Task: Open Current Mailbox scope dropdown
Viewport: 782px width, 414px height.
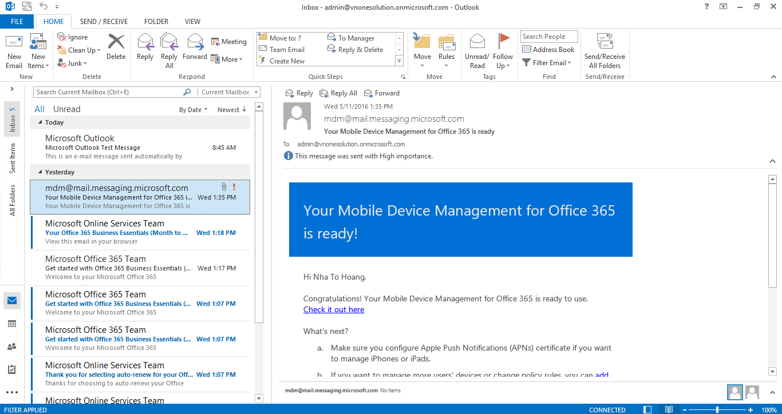Action: 229,92
